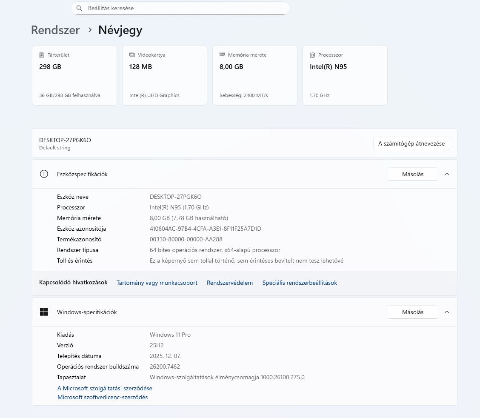Click A számítógép átnevezése button
Image resolution: width=480 pixels, height=418 pixels.
click(411, 143)
